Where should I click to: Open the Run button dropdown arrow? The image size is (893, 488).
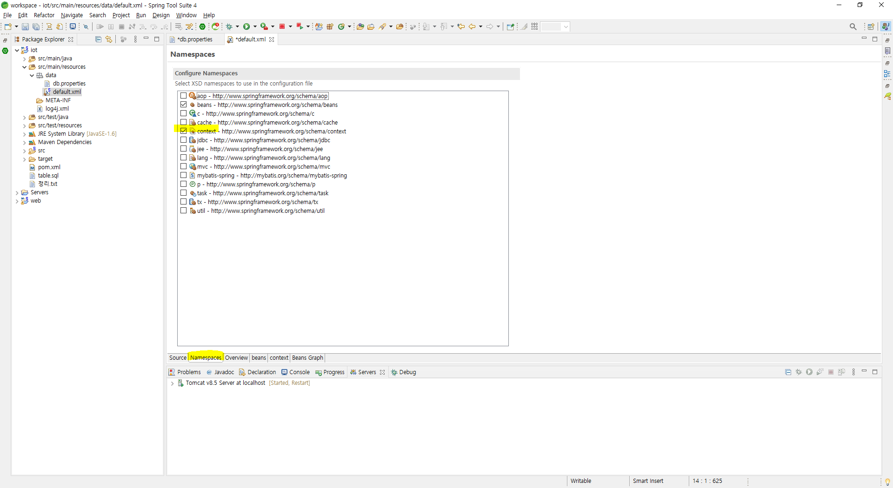[255, 26]
